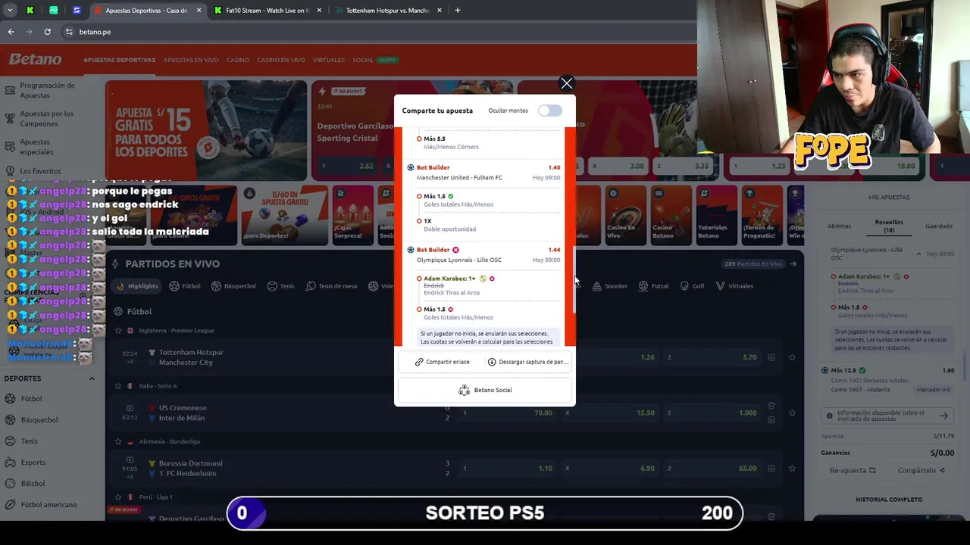Open stats icon for Tottenham Hotspur match
The height and width of the screenshot is (545, 970).
pos(771,357)
